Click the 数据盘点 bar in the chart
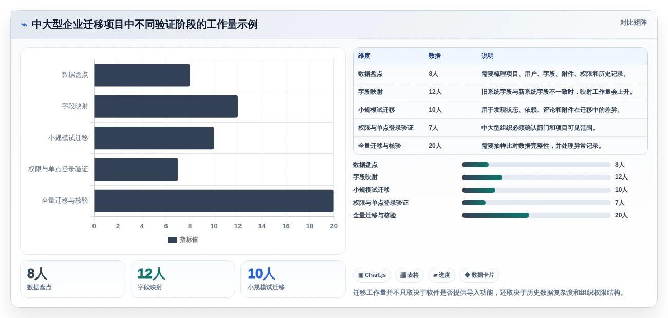Viewport: 668px width, 318px height. tap(142, 75)
